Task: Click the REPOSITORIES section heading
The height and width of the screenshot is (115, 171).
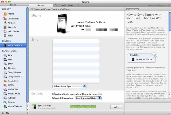Action: (9, 51)
